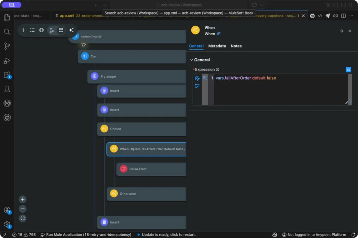Click the rocket deploy icon
The image size is (358, 238).
pos(328,16)
